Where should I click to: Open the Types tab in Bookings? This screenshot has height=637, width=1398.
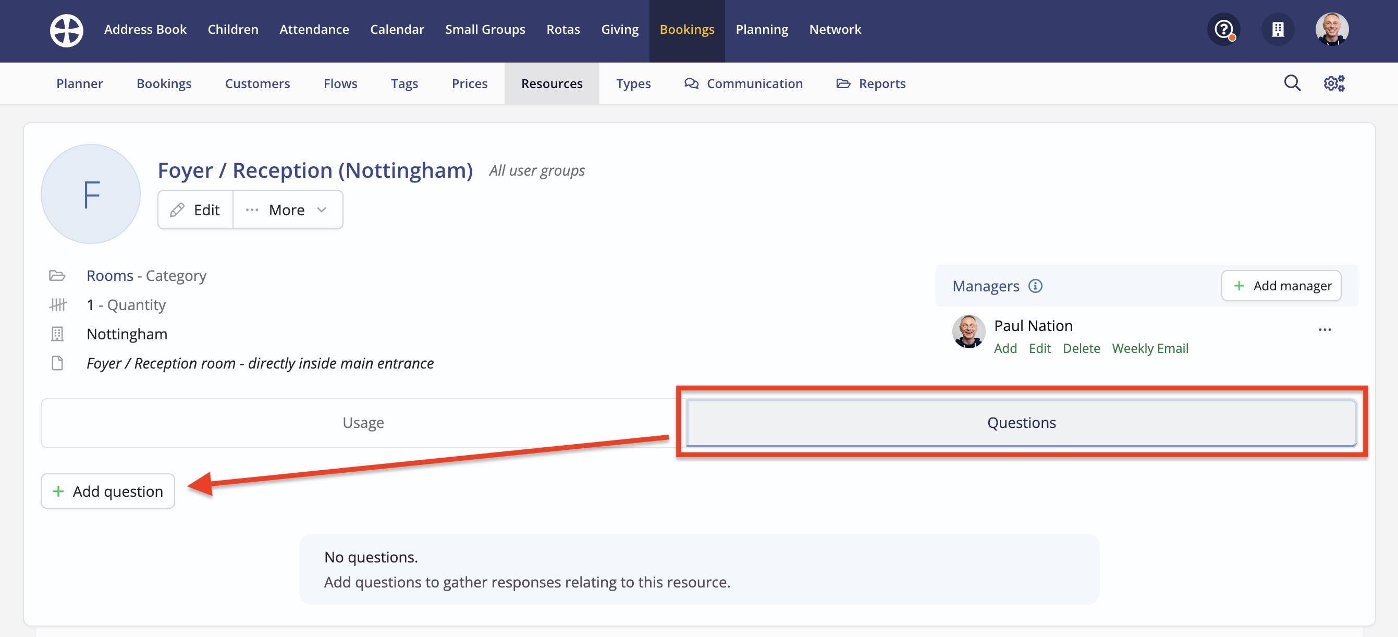(633, 83)
